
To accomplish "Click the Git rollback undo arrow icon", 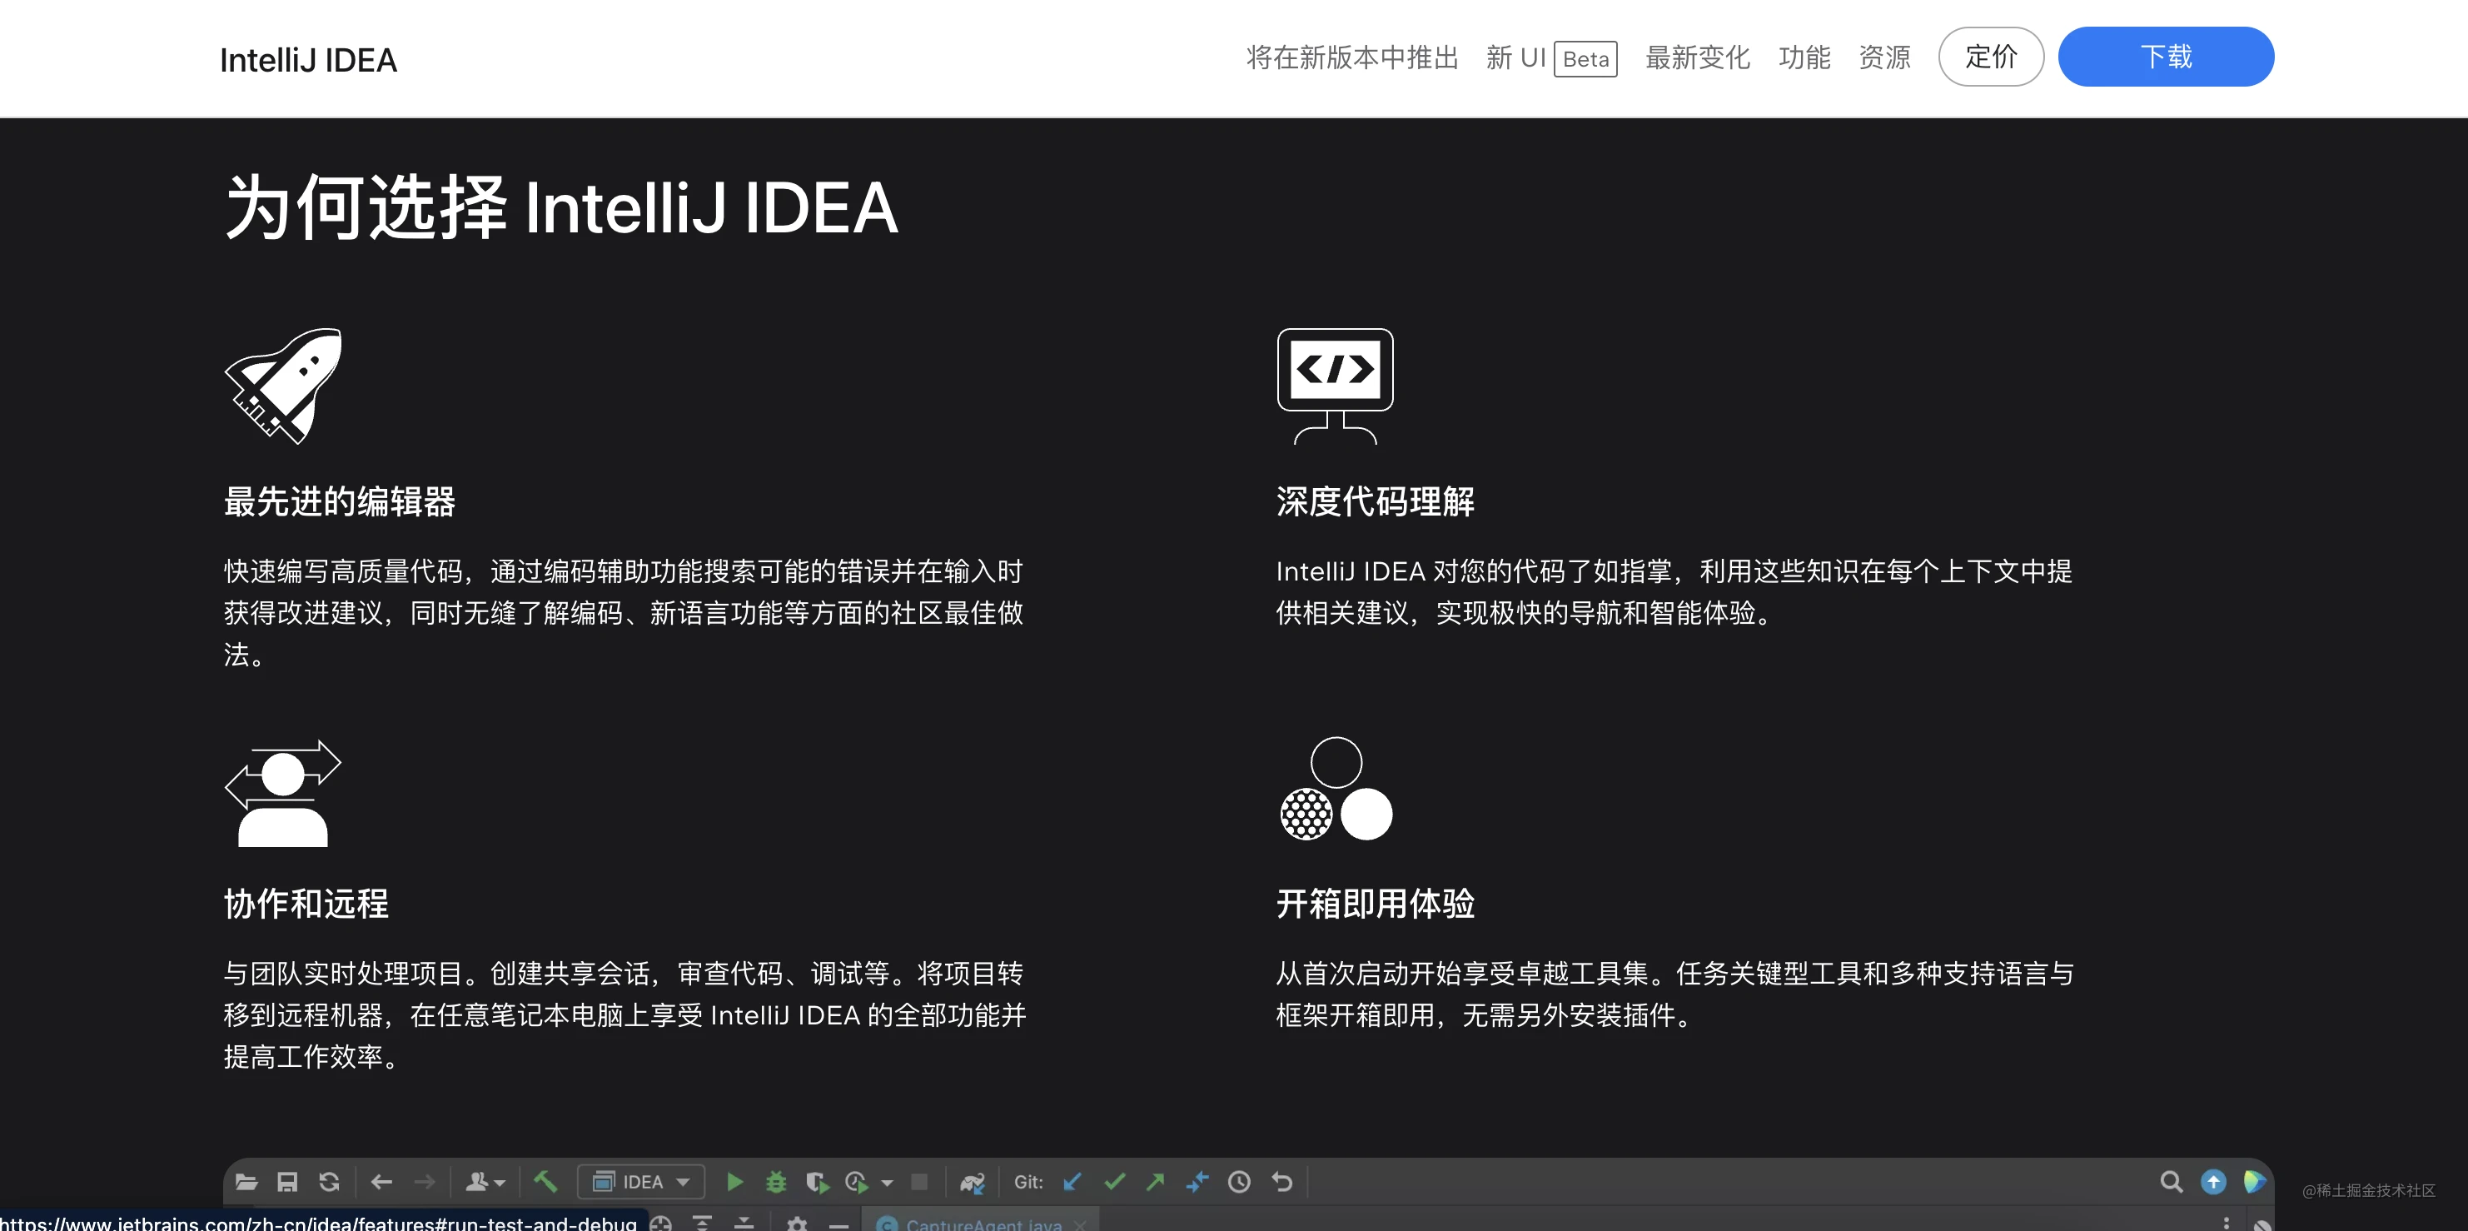I will pos(1282,1181).
